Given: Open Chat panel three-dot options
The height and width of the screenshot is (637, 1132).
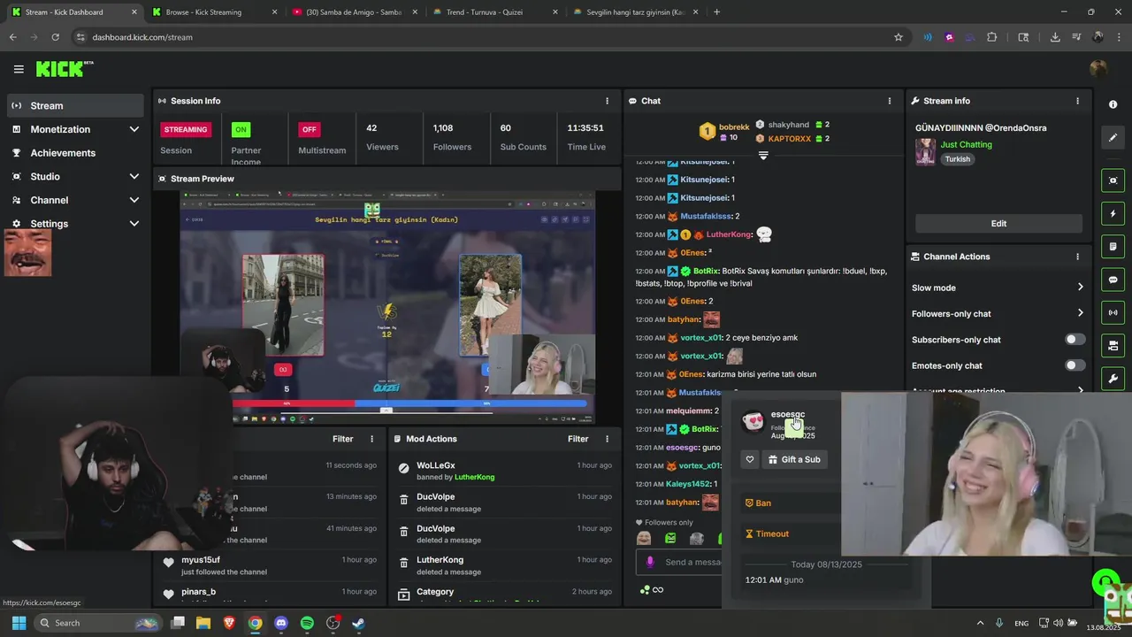Looking at the screenshot, I should (889, 101).
